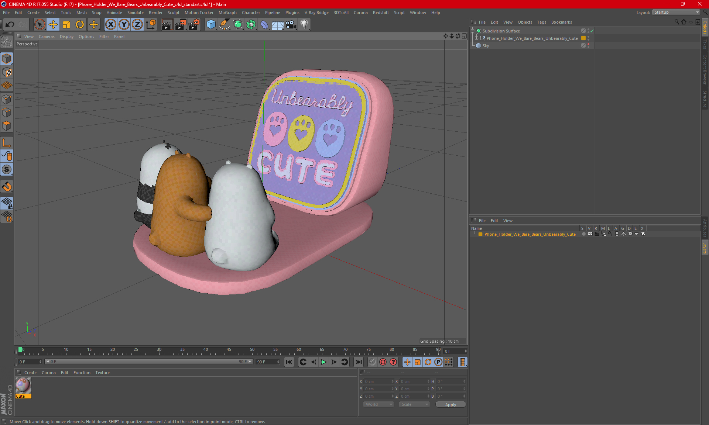This screenshot has height=425, width=709.
Task: Click the Subdivision Surface object icon
Action: pyautogui.click(x=479, y=31)
